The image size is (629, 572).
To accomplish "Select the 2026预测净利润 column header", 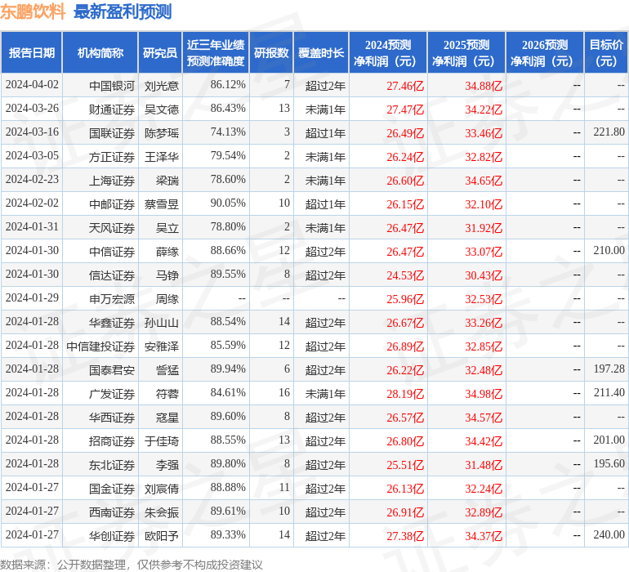I will pos(545,52).
